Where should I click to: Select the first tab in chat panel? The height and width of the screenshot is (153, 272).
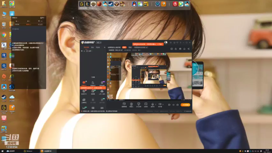pos(17,25)
